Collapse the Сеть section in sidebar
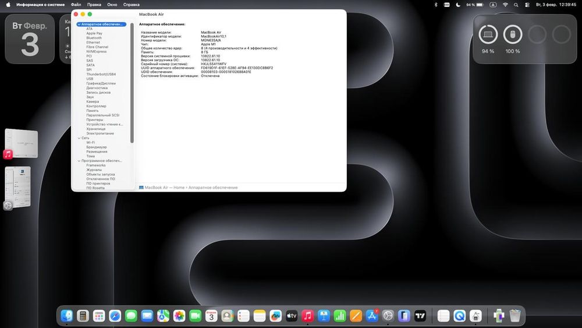The height and width of the screenshot is (328, 582). tap(79, 138)
